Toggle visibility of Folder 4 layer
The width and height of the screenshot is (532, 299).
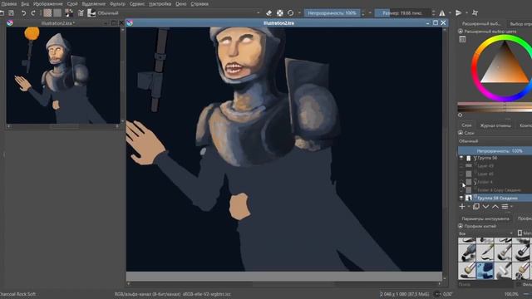pos(461,182)
